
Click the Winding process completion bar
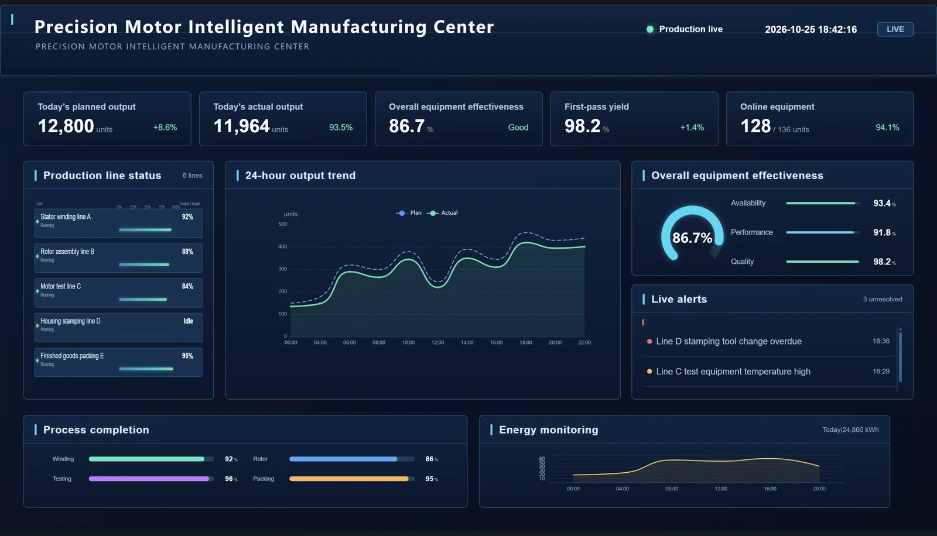151,459
